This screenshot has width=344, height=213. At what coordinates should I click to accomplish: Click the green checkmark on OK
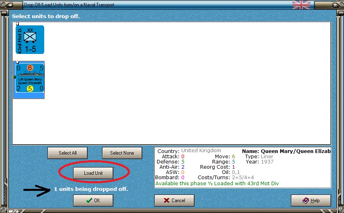pyautogui.click(x=89, y=201)
